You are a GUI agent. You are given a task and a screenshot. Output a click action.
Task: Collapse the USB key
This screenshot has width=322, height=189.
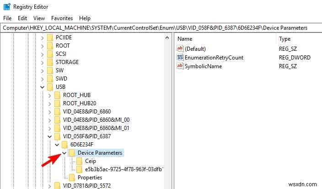pos(42,87)
